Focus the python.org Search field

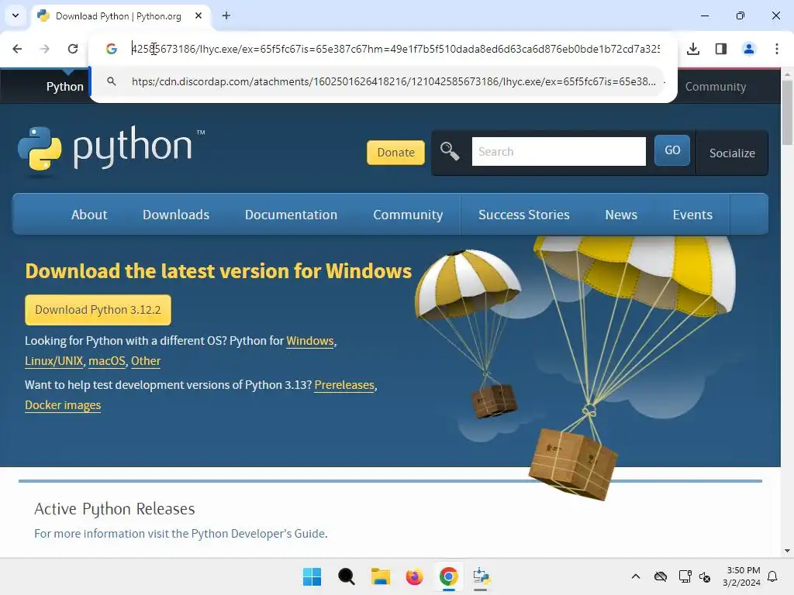[558, 151]
